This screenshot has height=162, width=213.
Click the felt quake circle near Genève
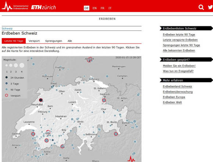pyautogui.click(x=33, y=134)
